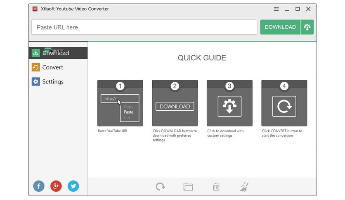345x200 pixels.
Task: Click the blue Settings gear icon
Action: tap(35, 81)
